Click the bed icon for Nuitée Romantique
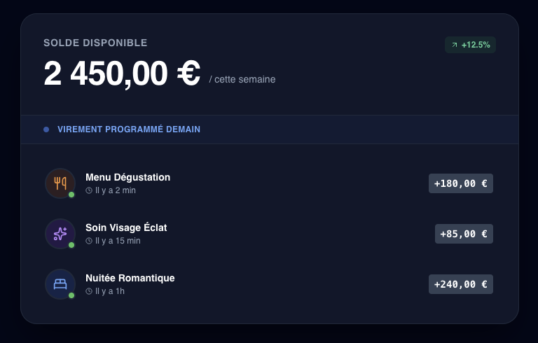The height and width of the screenshot is (343, 538). click(x=60, y=284)
